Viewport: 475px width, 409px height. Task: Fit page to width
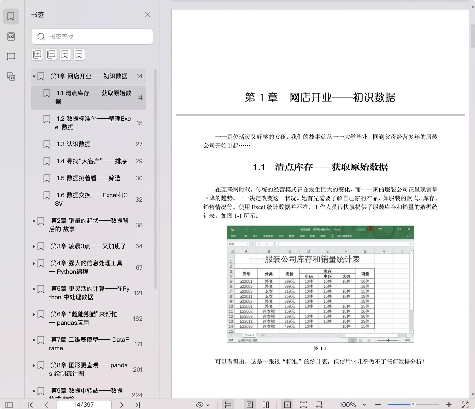click(319, 405)
